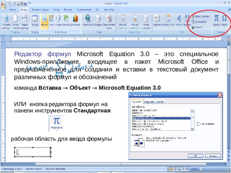The height and width of the screenshot is (173, 231).
Task: Click the zoom slider handle
Action: (215, 169)
